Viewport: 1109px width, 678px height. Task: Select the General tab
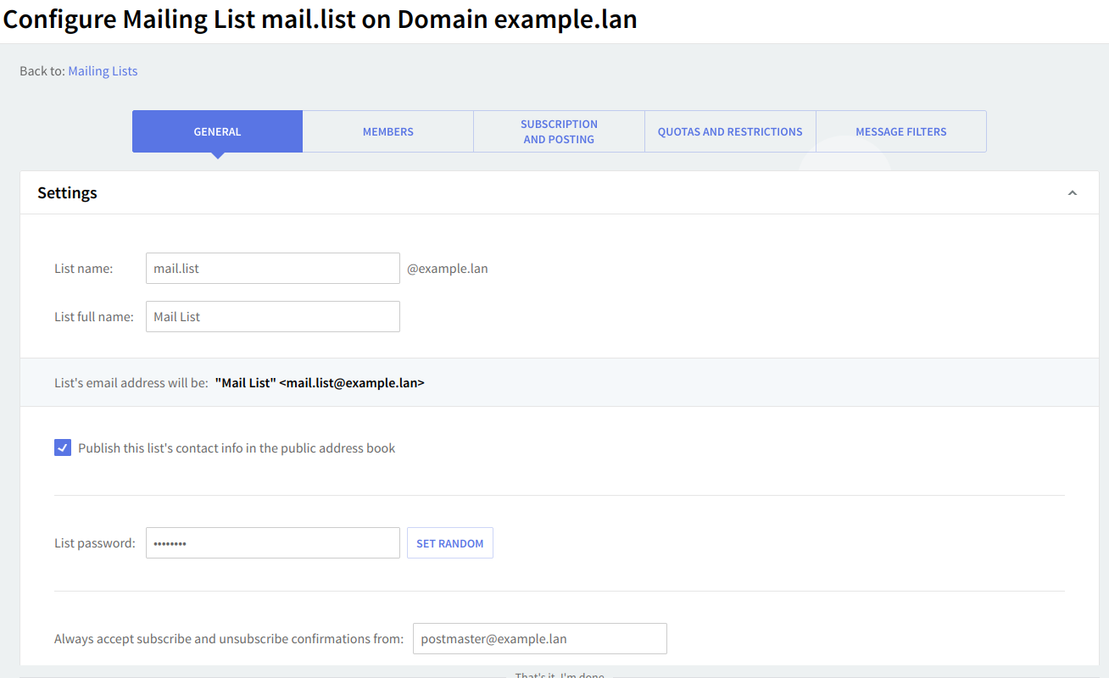point(217,131)
